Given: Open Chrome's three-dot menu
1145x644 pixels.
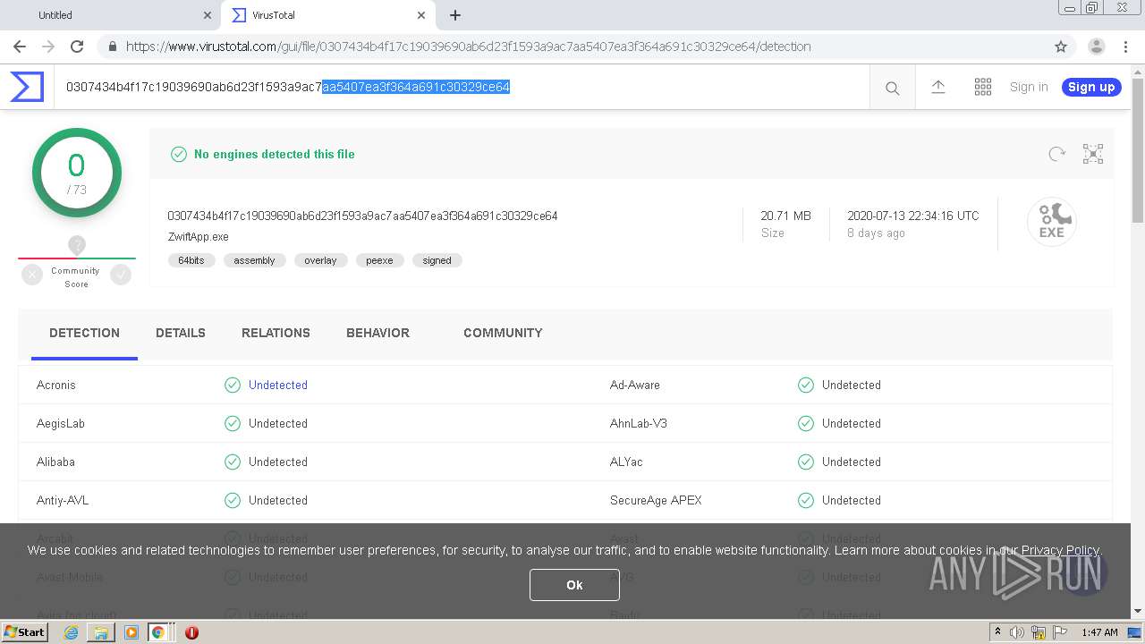Looking at the screenshot, I should 1127,47.
